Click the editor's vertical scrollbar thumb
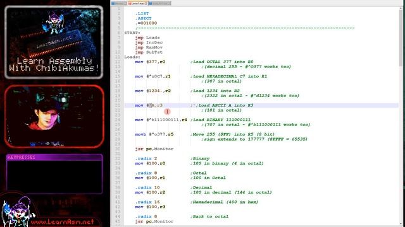Image resolution: width=405 pixels, height=227 pixels. coord(401,38)
